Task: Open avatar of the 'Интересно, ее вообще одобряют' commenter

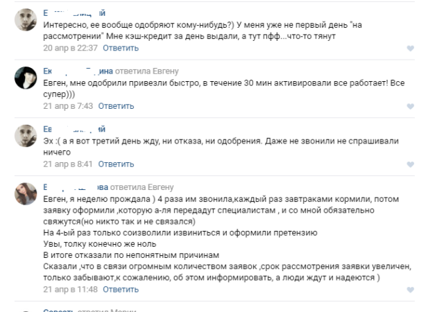Action: click(26, 19)
